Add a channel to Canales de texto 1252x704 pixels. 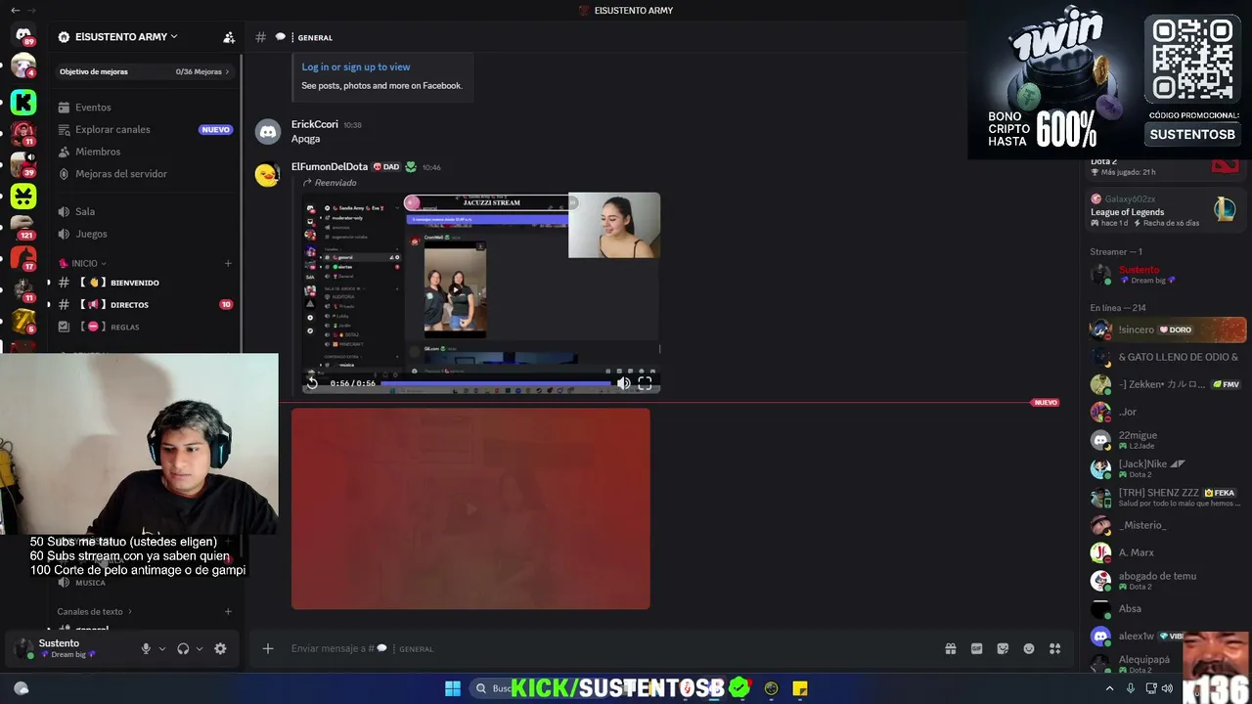(228, 612)
